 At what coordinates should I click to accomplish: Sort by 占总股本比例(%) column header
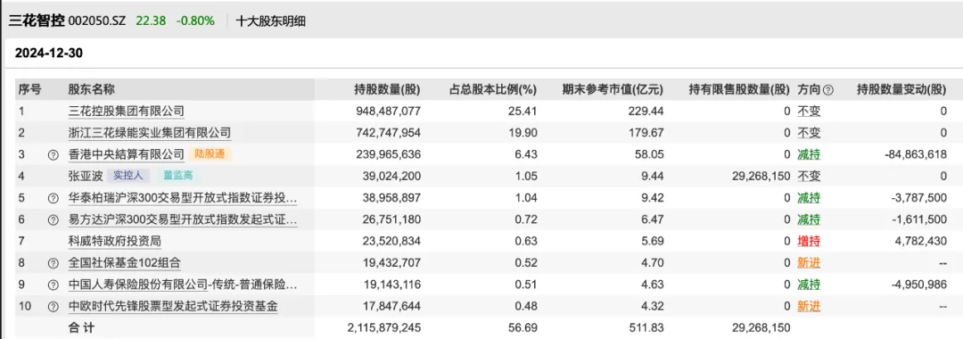point(494,90)
